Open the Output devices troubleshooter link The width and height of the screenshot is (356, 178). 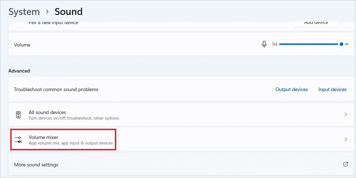click(291, 89)
